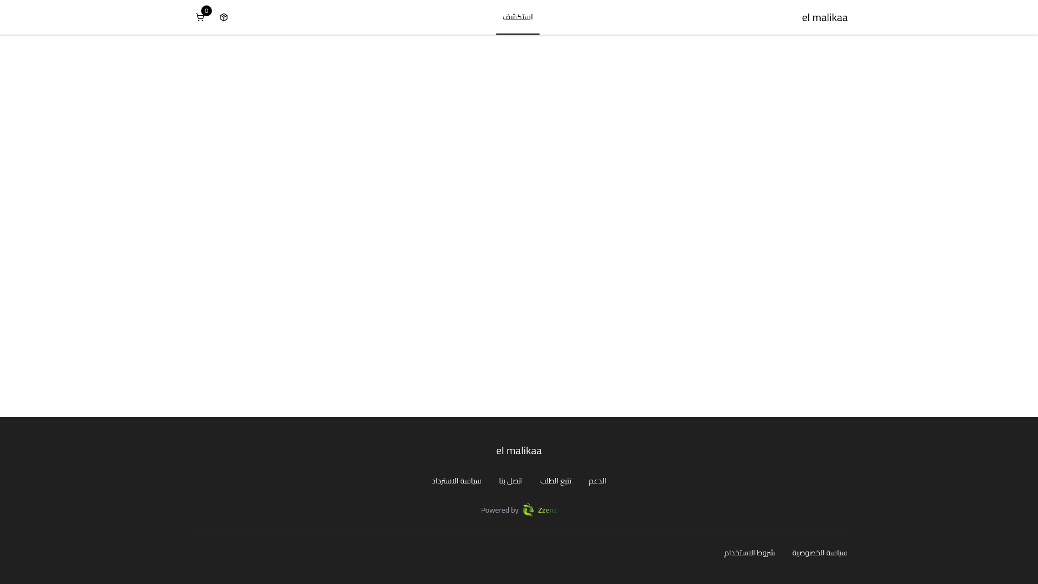Click the cart count badge 0
This screenshot has height=584, width=1038.
[207, 11]
